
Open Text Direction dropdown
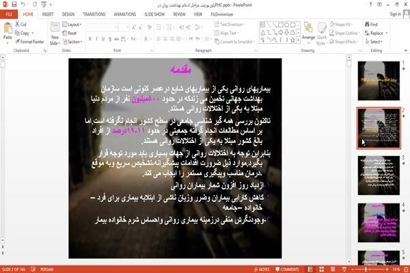click(230, 25)
